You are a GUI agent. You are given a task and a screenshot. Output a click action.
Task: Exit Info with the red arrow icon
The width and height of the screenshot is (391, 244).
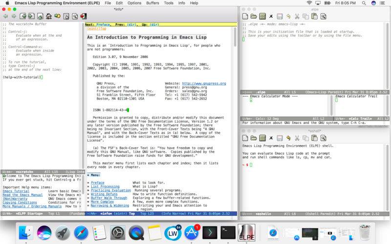pyautogui.click(x=83, y=16)
